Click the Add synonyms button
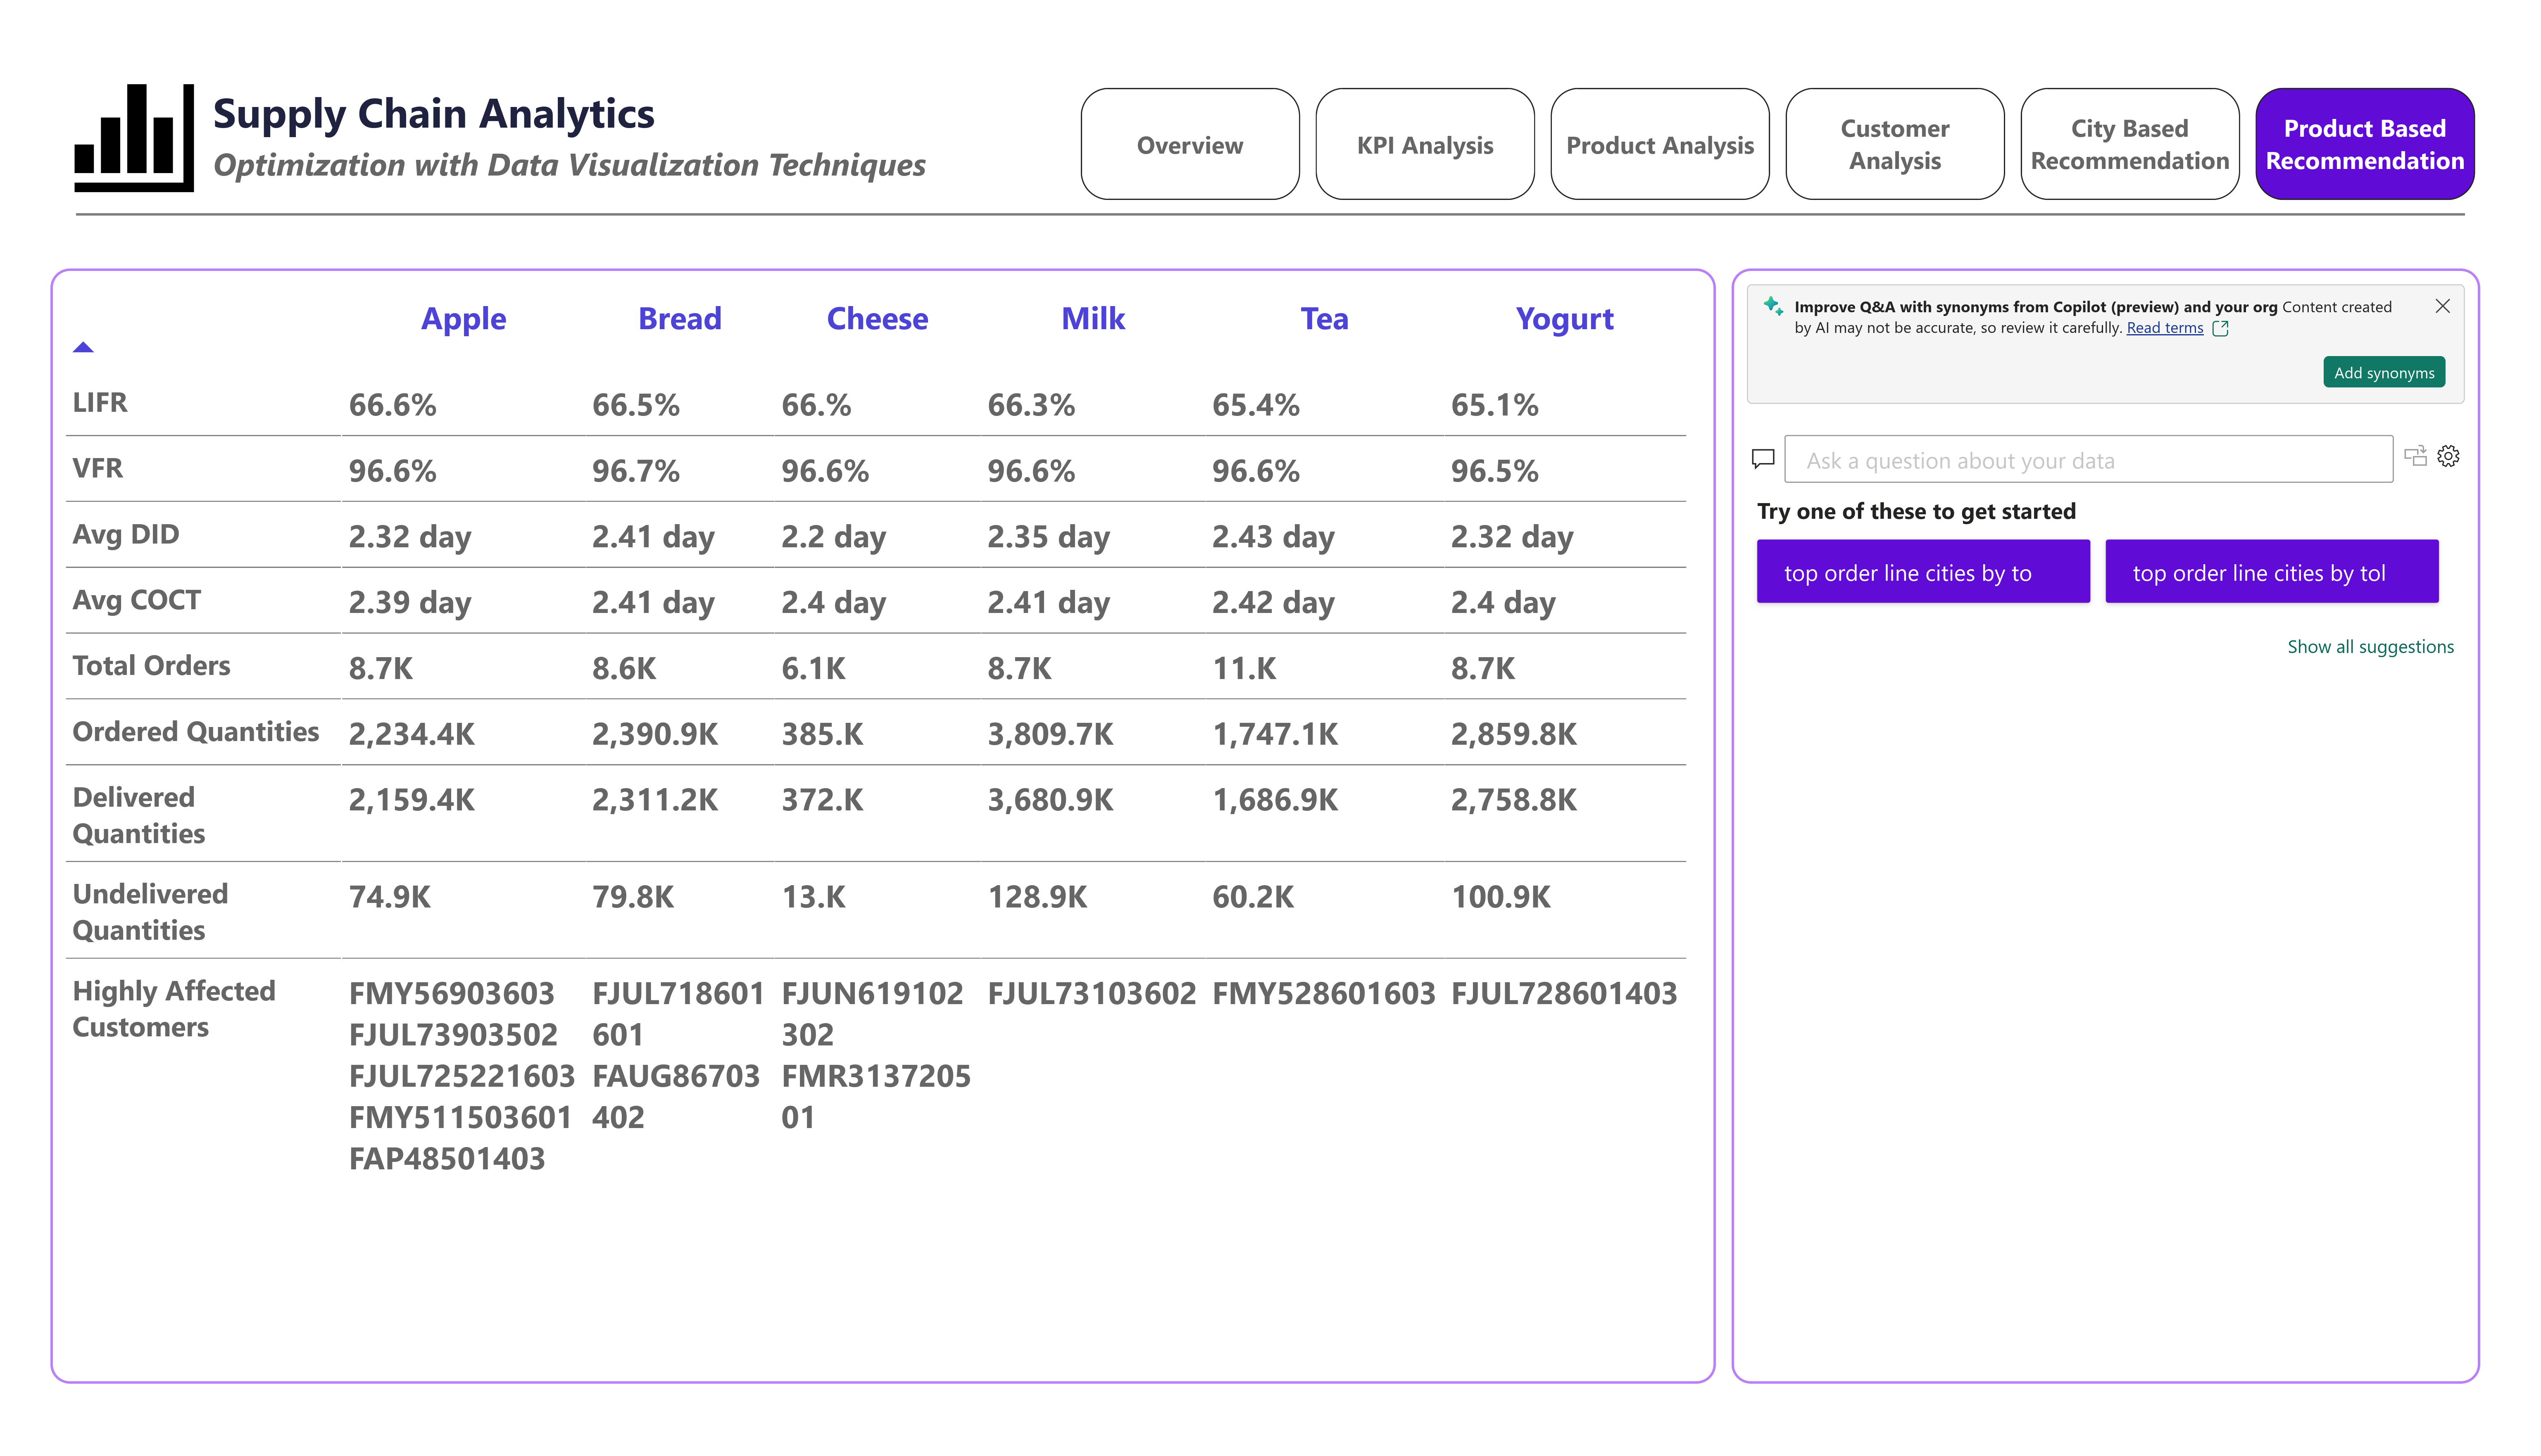The image size is (2541, 1456). click(x=2383, y=373)
